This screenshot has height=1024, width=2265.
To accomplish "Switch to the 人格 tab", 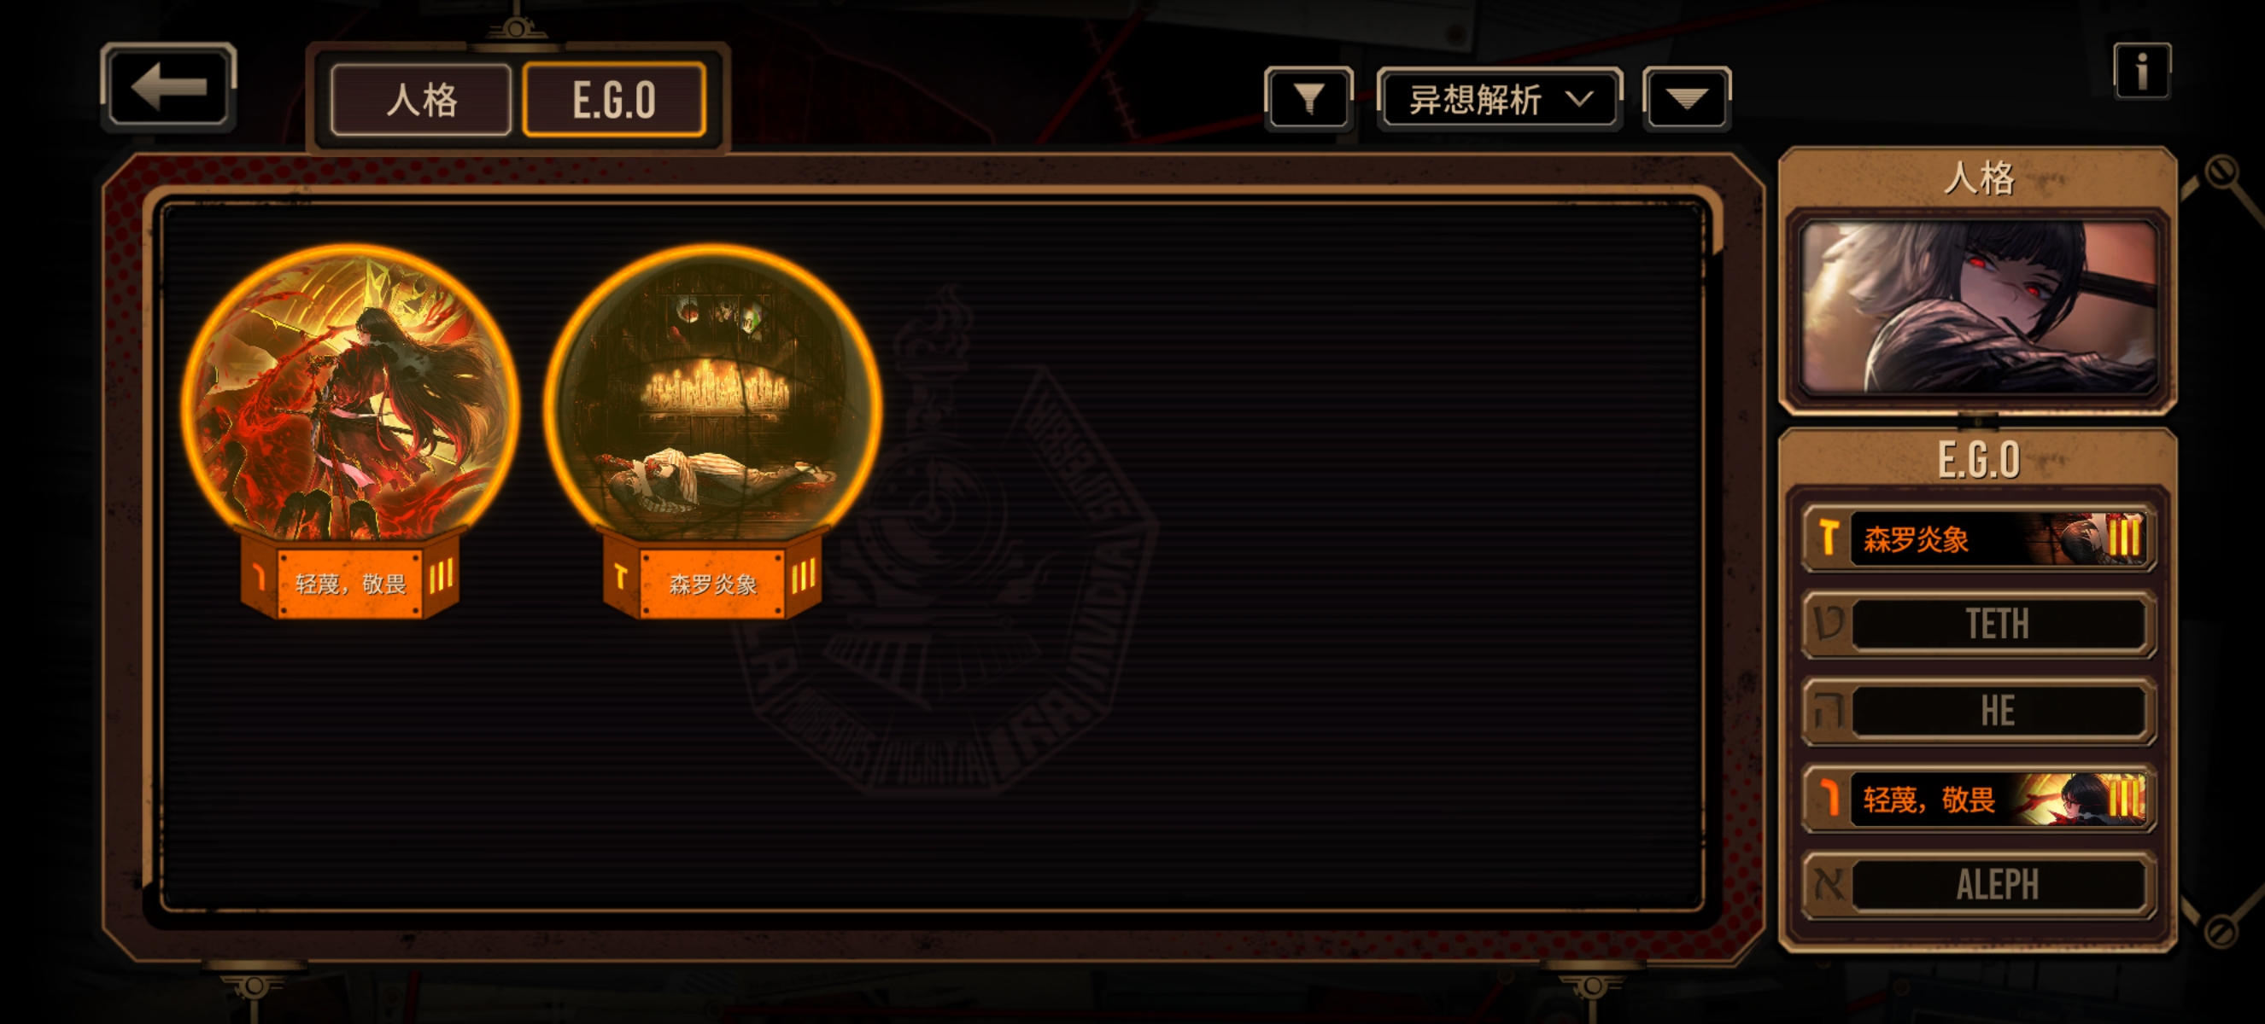I will point(421,99).
